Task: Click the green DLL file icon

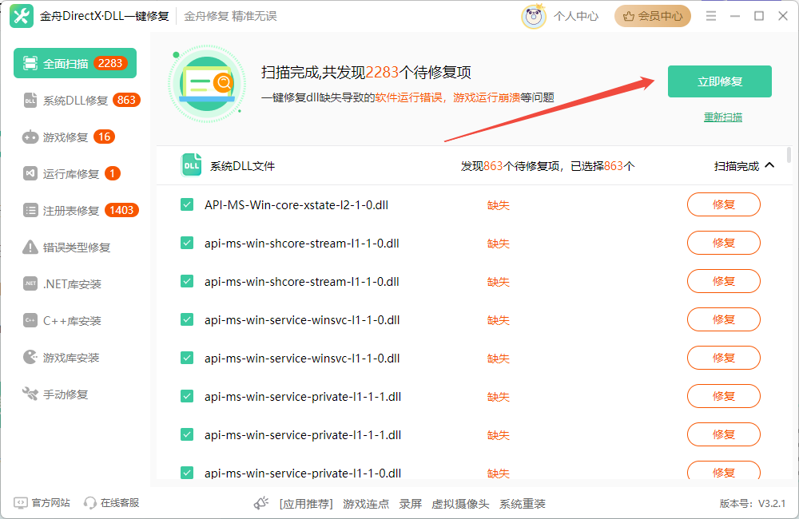Action: click(x=192, y=165)
